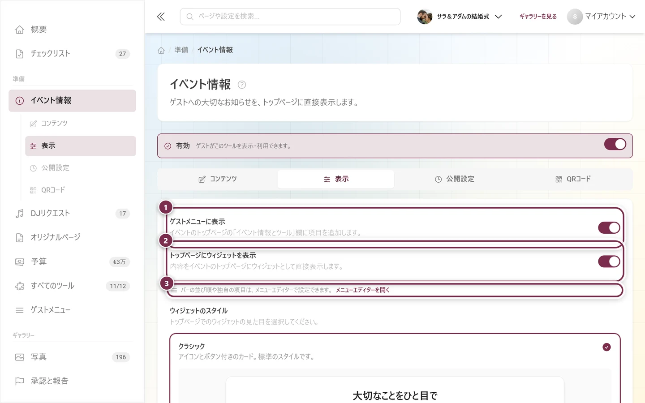Click the チェックリスト document icon
This screenshot has width=645, height=403.
coord(20,54)
